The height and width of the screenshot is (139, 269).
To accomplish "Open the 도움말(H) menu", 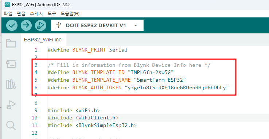I will click(x=70, y=13).
